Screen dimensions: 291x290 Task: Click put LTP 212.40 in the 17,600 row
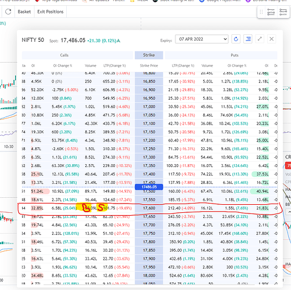coord(174,208)
